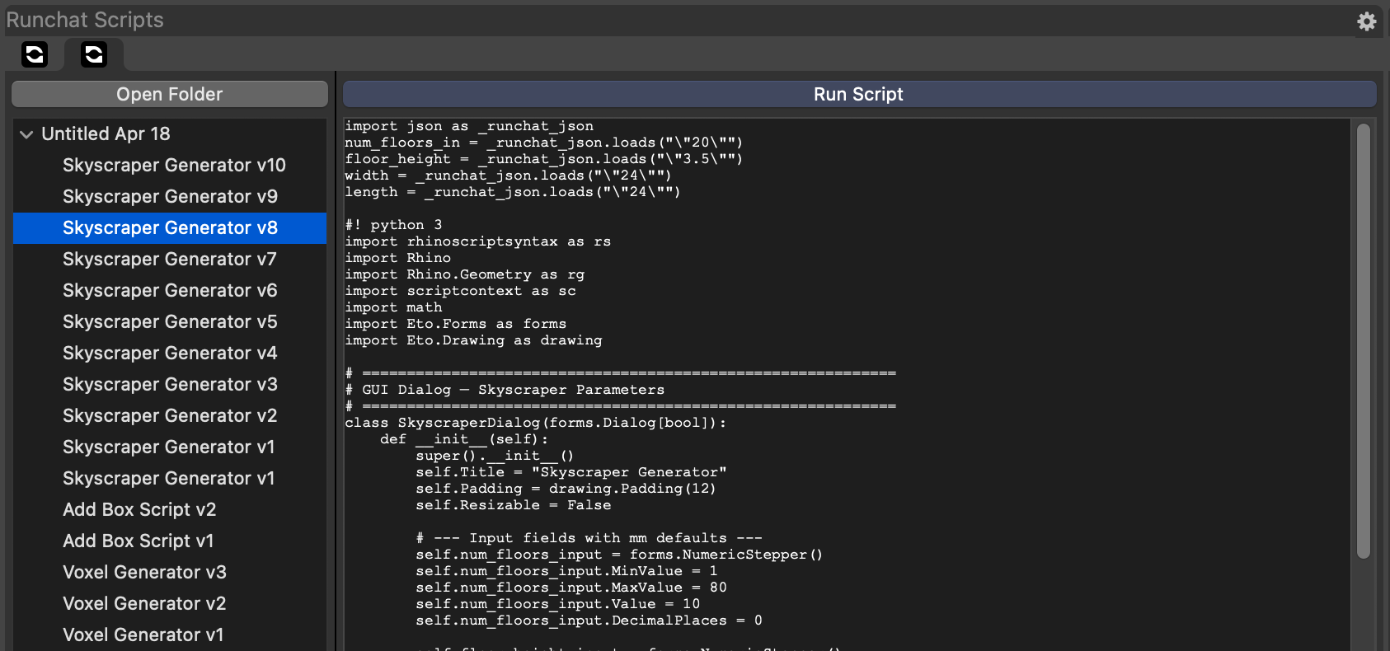
Task: Click the num_floors_input.MaxValue = 80 line
Action: click(x=571, y=588)
